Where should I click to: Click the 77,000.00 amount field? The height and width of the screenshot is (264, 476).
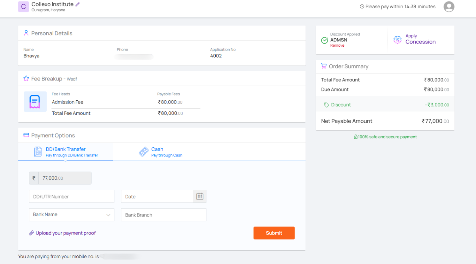[x=65, y=178]
